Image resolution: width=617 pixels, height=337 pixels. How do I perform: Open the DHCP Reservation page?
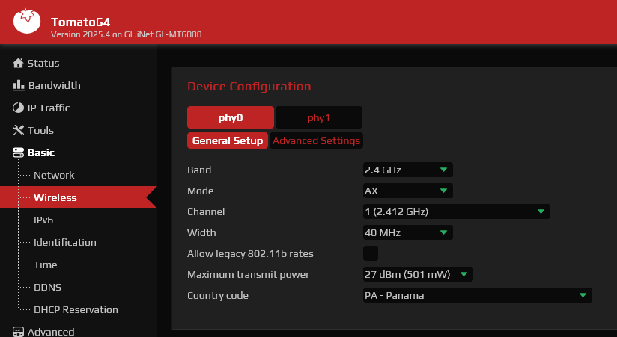(76, 309)
